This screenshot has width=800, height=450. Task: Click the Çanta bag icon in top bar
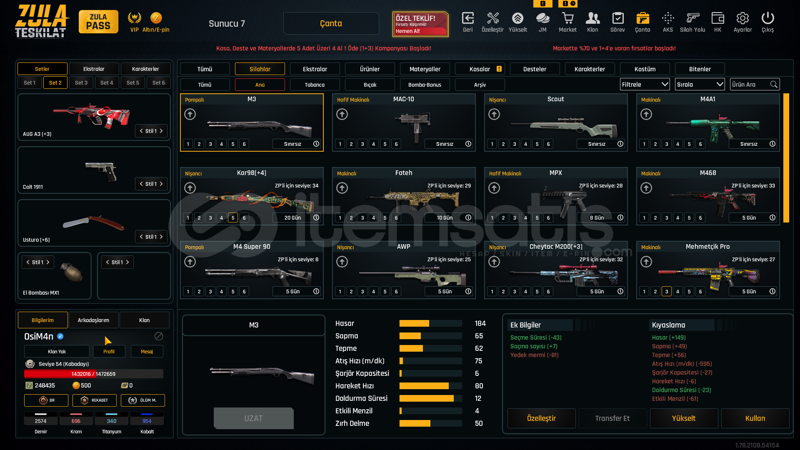click(642, 18)
